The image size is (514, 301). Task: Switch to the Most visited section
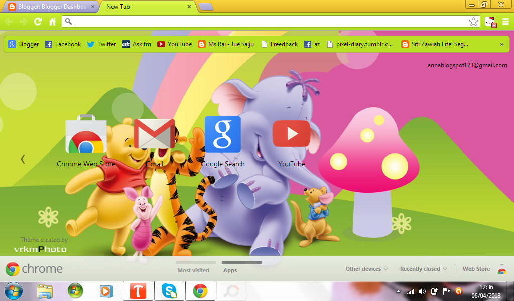coord(193,270)
